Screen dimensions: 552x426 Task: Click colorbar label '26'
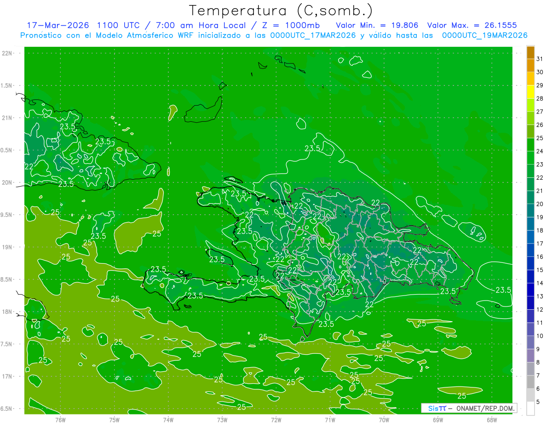tap(540, 125)
